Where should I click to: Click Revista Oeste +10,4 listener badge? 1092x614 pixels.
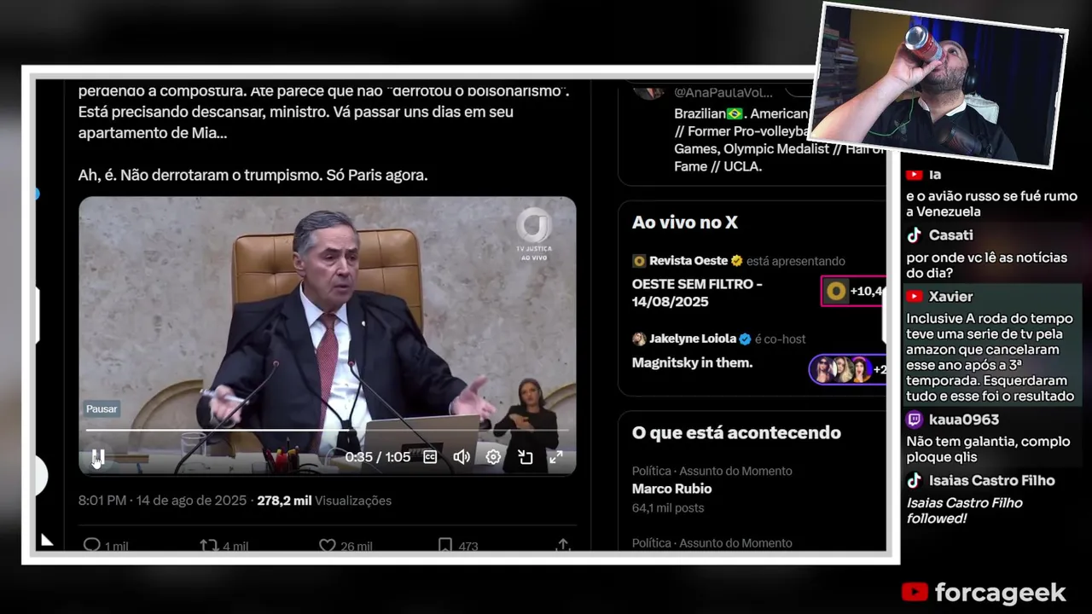853,292
